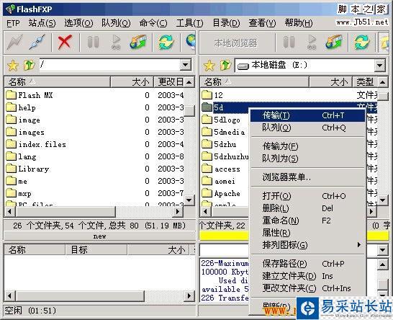Screen dimensions: 393x320
Task: Click the disconnect plug icon
Action: 37,43
